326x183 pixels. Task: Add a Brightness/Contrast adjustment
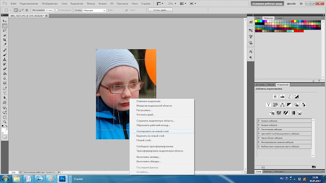[275, 97]
